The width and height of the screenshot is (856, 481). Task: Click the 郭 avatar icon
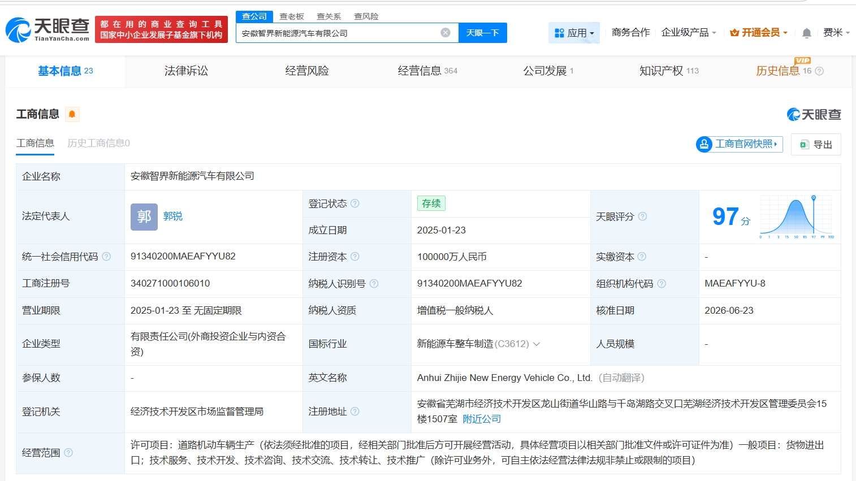pos(144,216)
